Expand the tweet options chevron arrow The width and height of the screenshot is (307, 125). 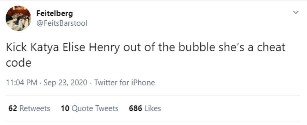(x=296, y=12)
